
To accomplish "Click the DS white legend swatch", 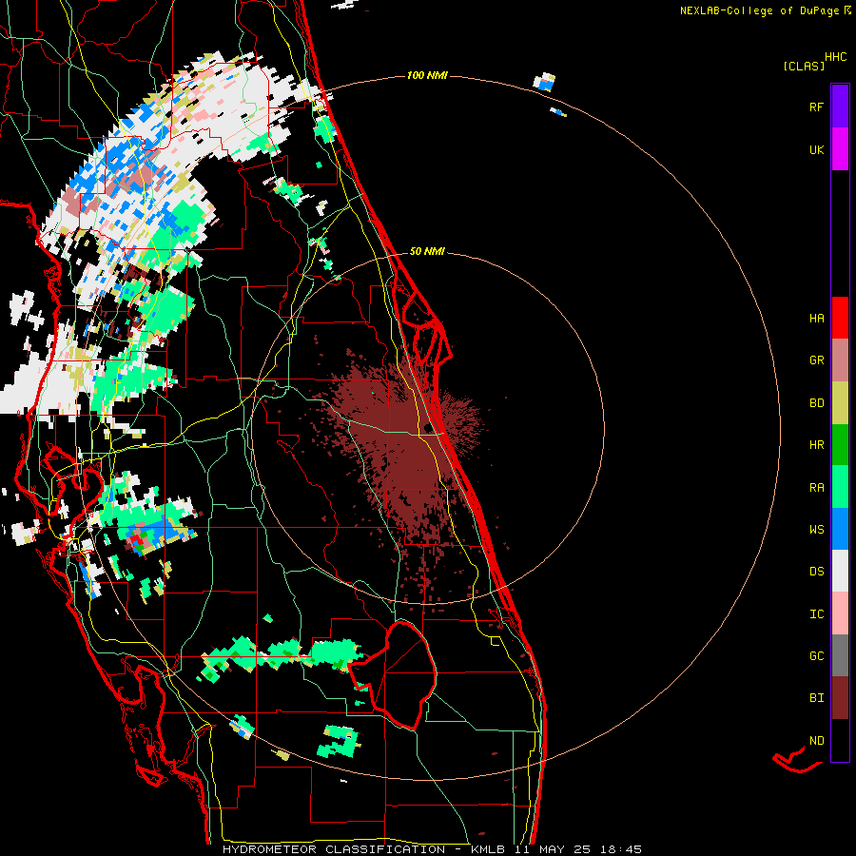I will [x=840, y=571].
